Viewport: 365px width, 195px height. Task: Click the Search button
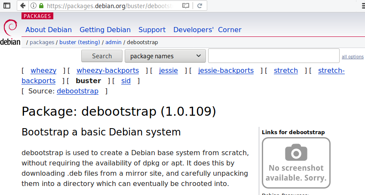(x=102, y=56)
